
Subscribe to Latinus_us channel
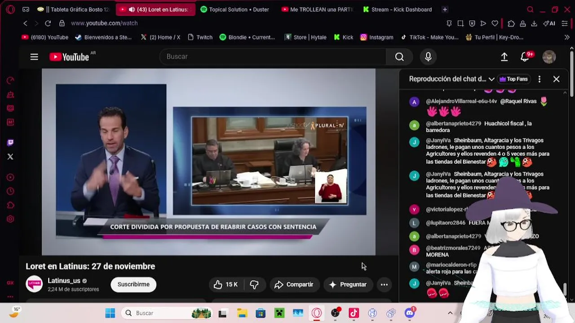(x=133, y=284)
